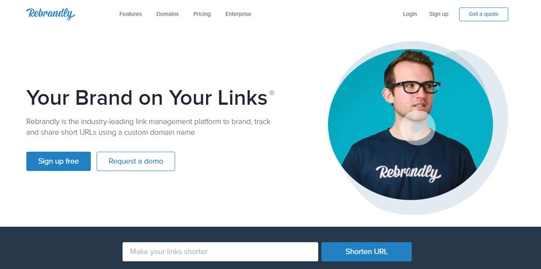541x269 pixels.
Task: Click the Get a quote button
Action: click(483, 14)
